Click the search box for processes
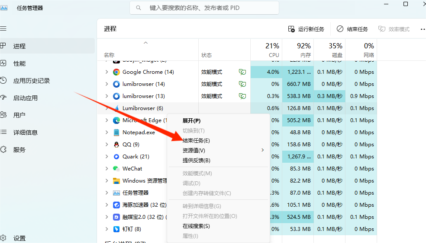The width and height of the screenshot is (426, 243). click(x=204, y=8)
